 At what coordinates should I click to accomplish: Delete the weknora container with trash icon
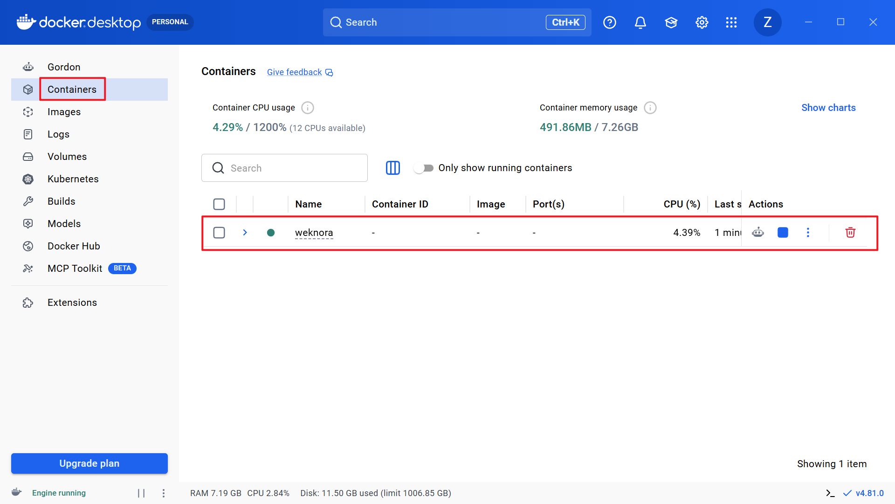850,232
